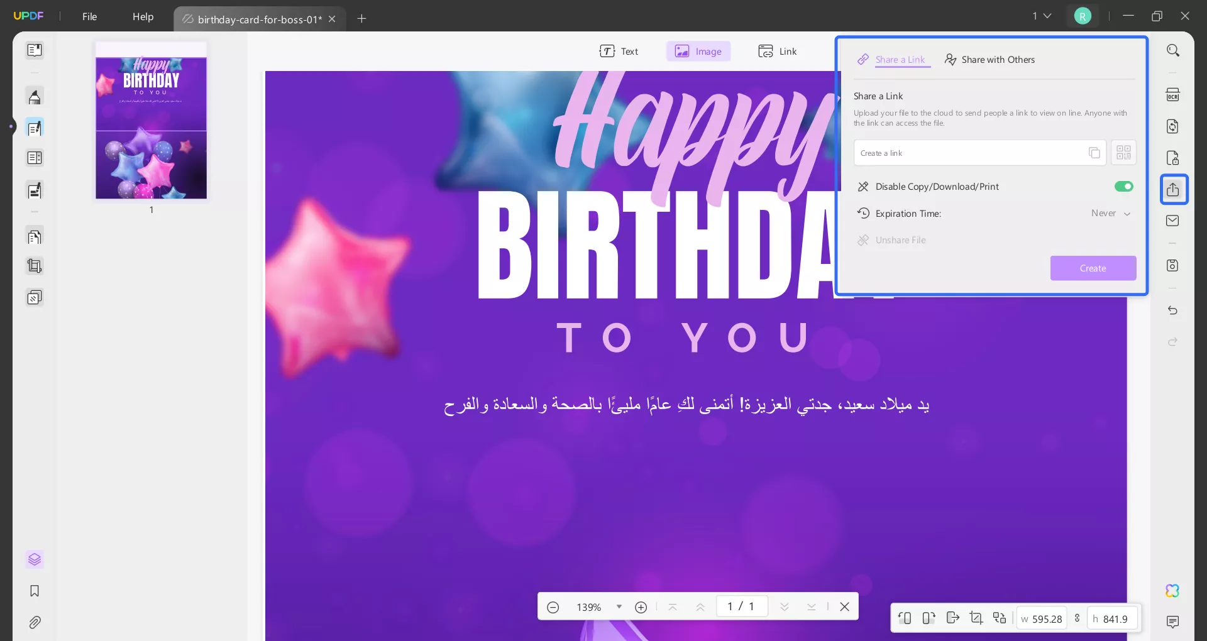This screenshot has height=641, width=1207.
Task: Select the Text tool on the top toolbar
Action: click(620, 51)
